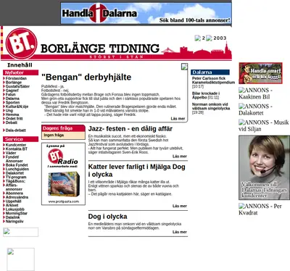Go to Borlänge news section

[x=14, y=83]
